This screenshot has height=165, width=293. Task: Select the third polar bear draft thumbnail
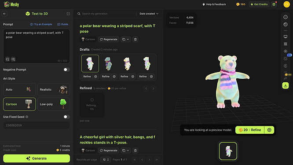pos(127,63)
